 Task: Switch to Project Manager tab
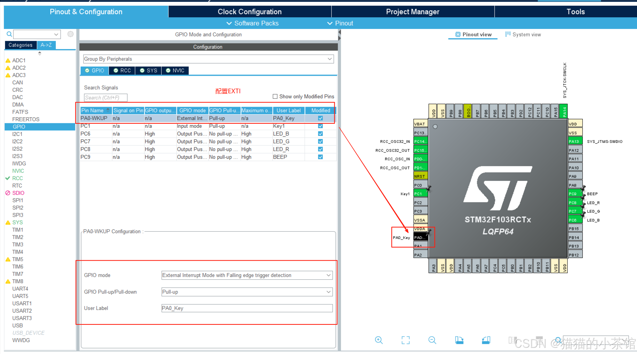tap(413, 12)
